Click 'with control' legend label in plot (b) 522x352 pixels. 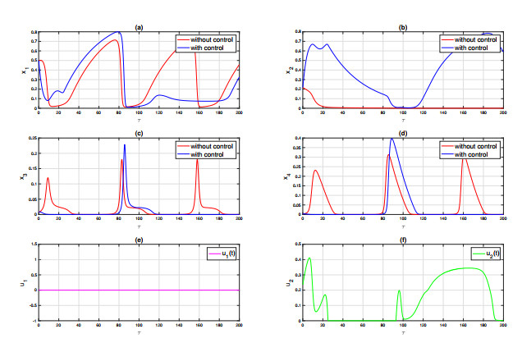tap(470, 46)
